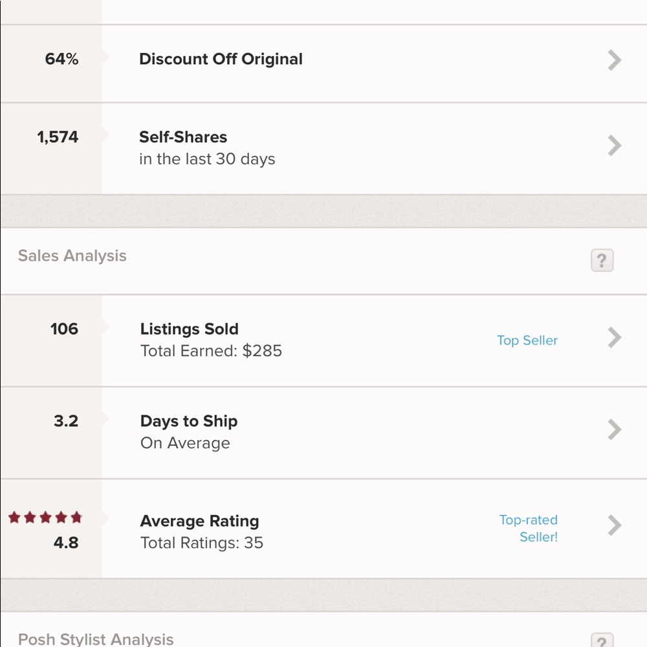647x647 pixels.
Task: Select the fifth star of Average Rating
Action: click(x=75, y=517)
